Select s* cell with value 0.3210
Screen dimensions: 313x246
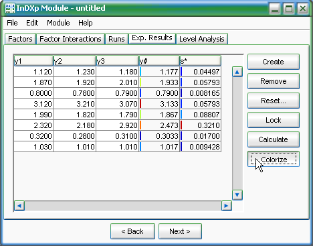tap(201, 125)
